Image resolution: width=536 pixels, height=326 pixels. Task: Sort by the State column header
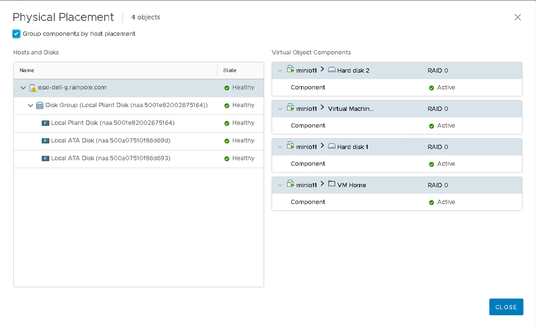pyautogui.click(x=230, y=71)
